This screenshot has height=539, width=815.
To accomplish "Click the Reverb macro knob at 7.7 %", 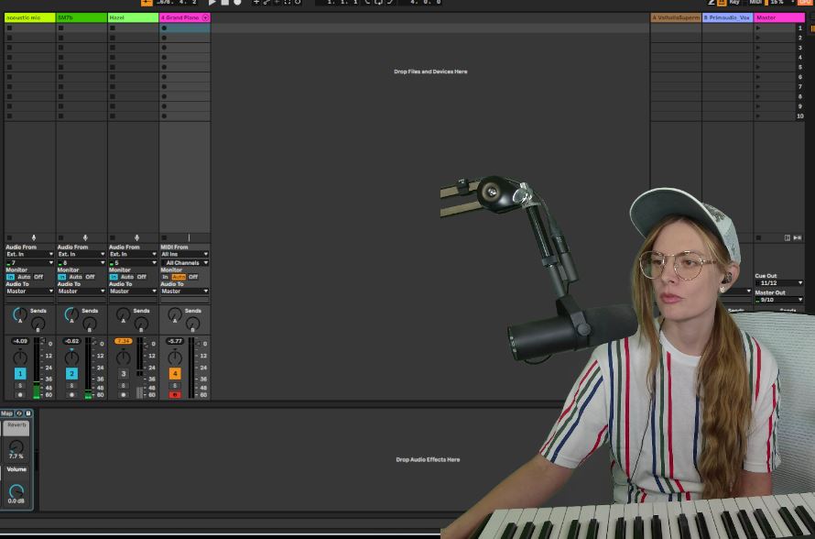I will pyautogui.click(x=16, y=446).
